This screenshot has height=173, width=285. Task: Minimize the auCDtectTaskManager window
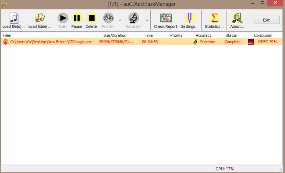[x=253, y=3]
